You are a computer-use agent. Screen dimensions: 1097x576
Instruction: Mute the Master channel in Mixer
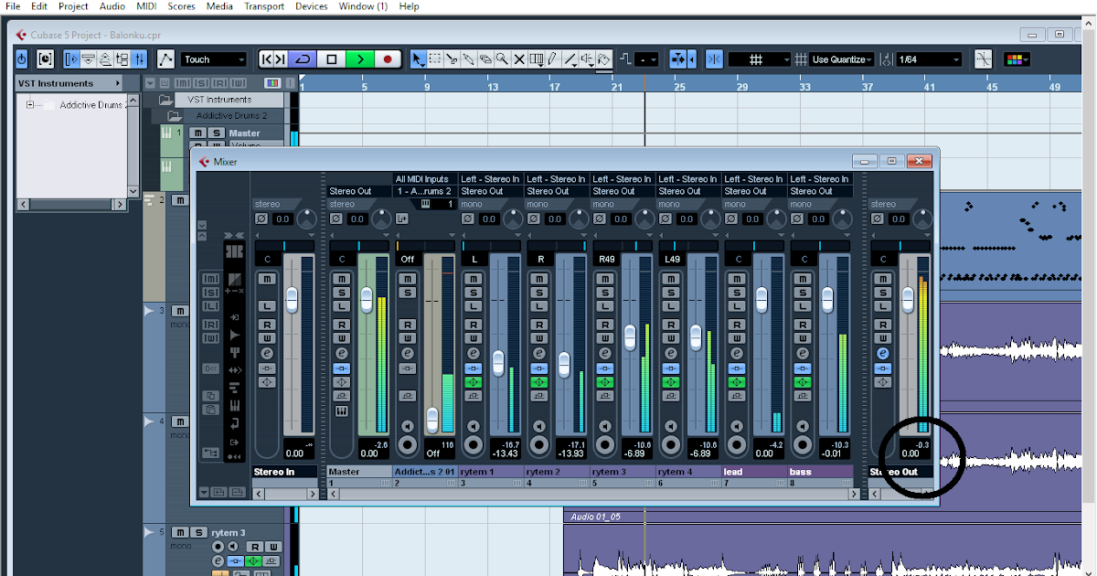tap(341, 278)
